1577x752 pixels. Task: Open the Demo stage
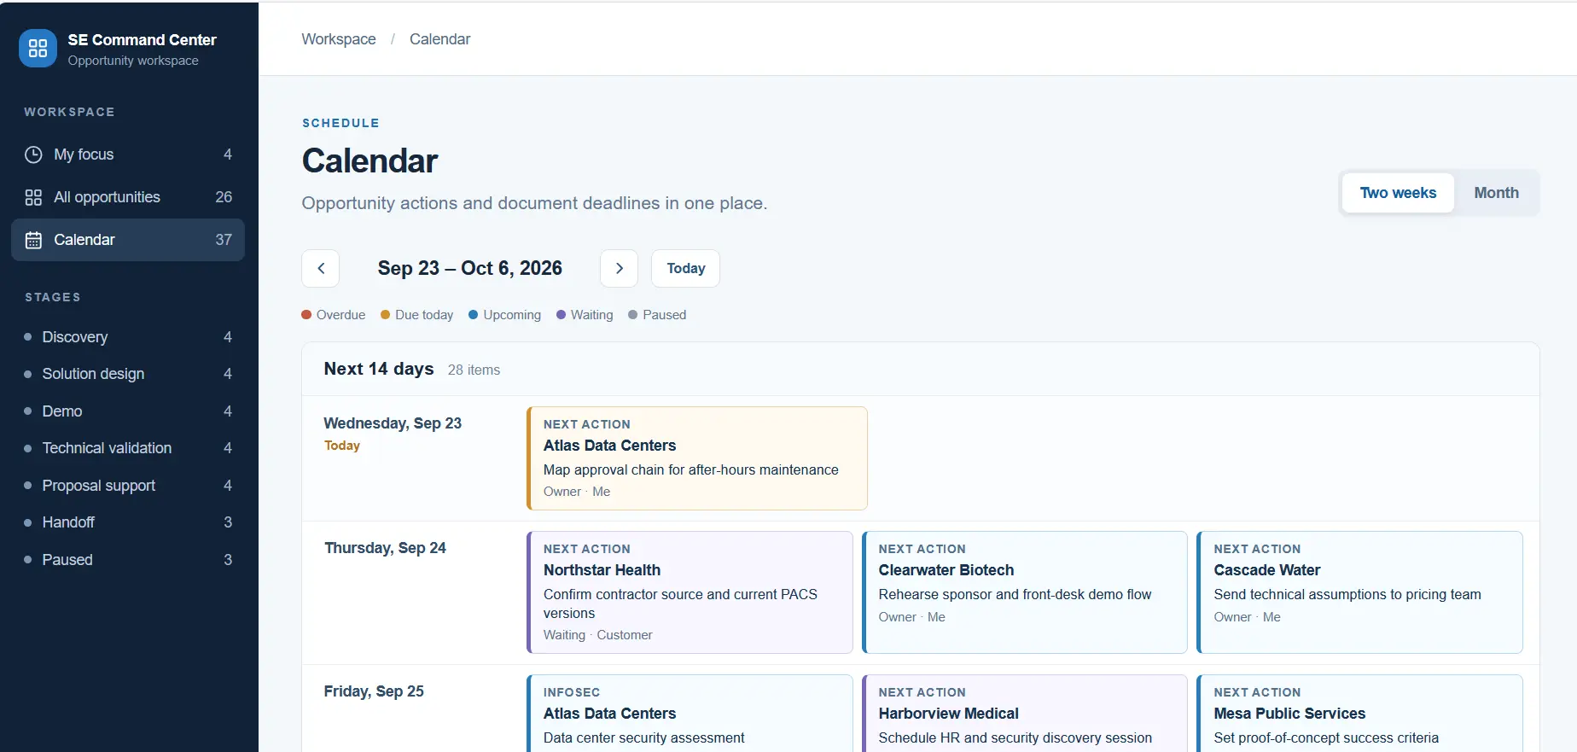point(128,411)
